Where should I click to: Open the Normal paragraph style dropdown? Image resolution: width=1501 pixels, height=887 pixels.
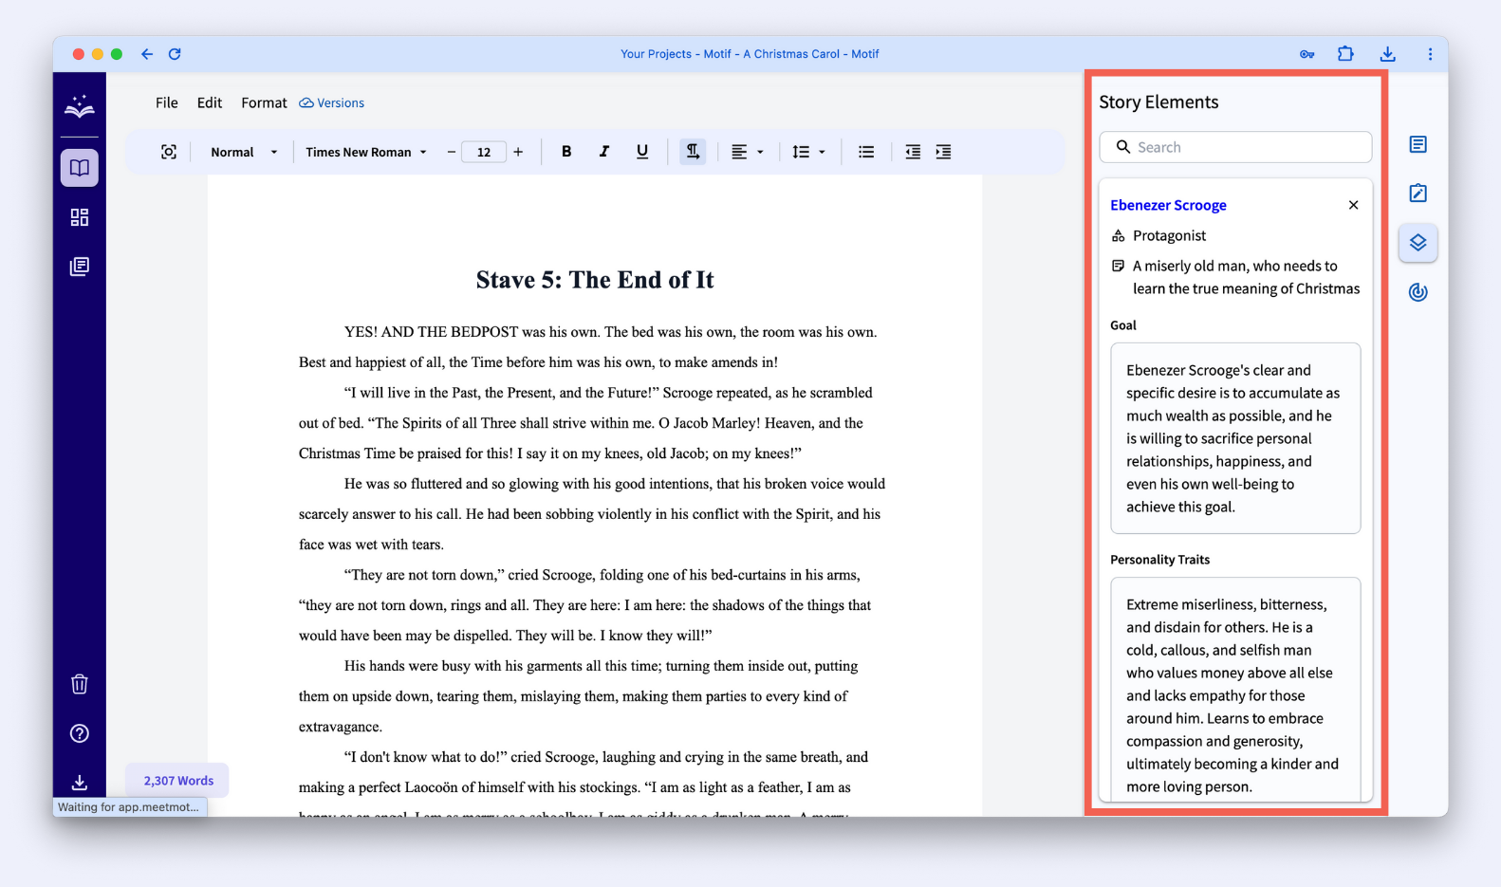pos(244,152)
